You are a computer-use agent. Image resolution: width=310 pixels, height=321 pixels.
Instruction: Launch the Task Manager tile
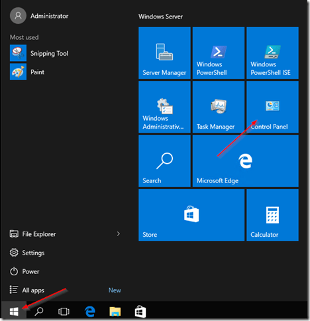click(219, 107)
